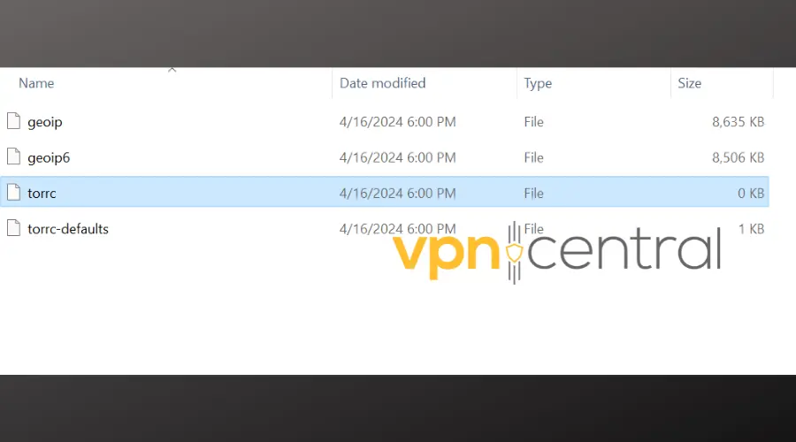
Task: Click the File type cell of geoip6
Action: click(x=533, y=157)
